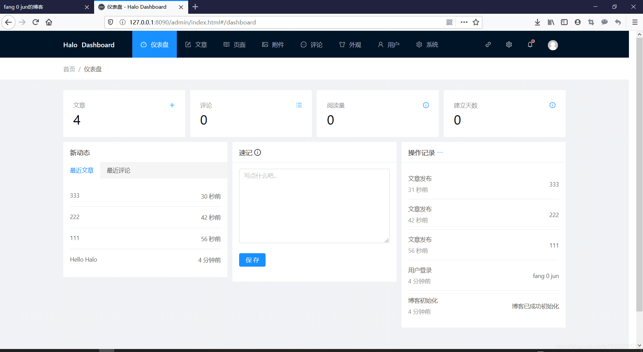Open the 评论 navigation menu
Viewport: 643px width, 352px height.
(311, 45)
